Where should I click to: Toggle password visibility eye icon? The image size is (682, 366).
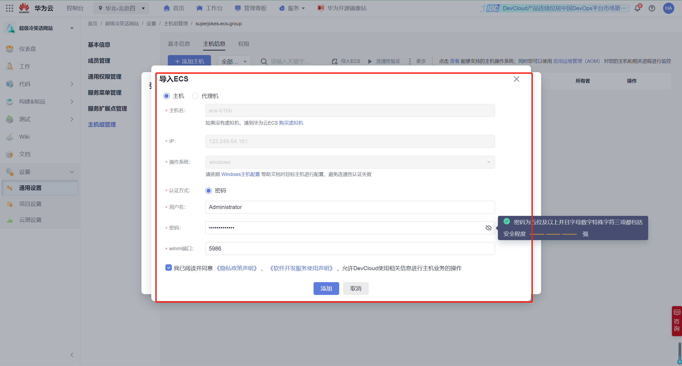pos(488,228)
